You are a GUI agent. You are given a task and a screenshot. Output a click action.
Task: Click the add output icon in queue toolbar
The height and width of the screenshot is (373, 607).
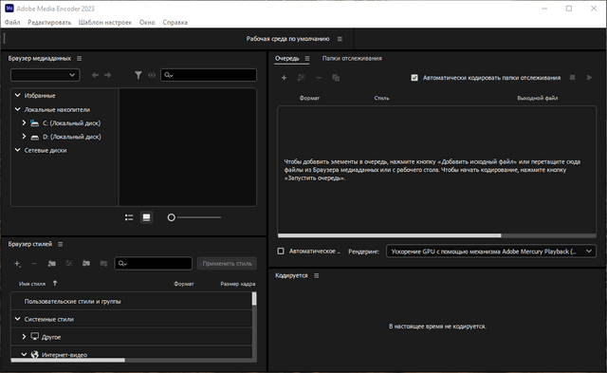pos(302,78)
